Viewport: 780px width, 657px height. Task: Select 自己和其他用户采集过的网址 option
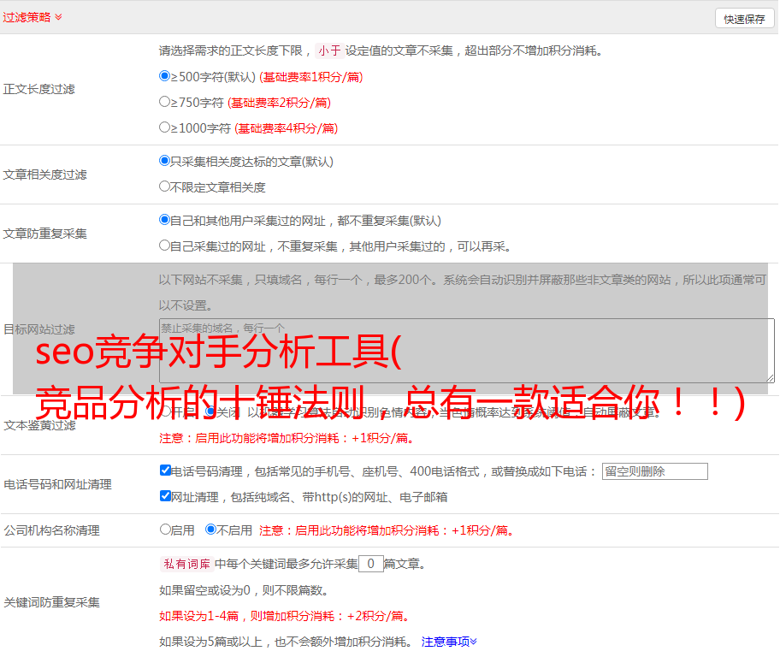point(164,220)
